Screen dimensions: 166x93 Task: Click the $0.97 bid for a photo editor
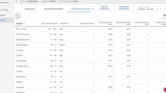129,77
